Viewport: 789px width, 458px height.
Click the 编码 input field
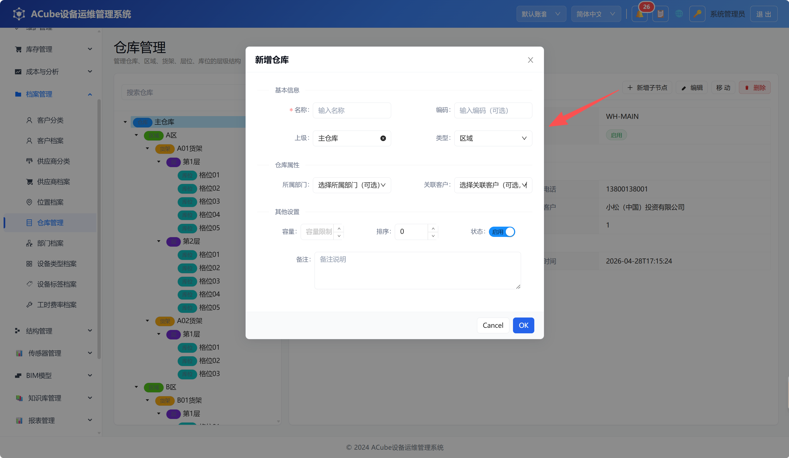(493, 110)
